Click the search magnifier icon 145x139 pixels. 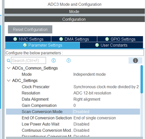coord(8,61)
